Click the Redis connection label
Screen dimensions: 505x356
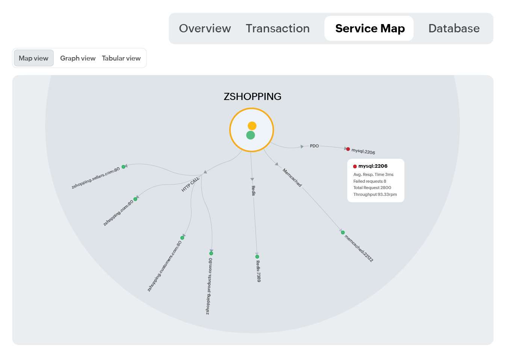254,191
